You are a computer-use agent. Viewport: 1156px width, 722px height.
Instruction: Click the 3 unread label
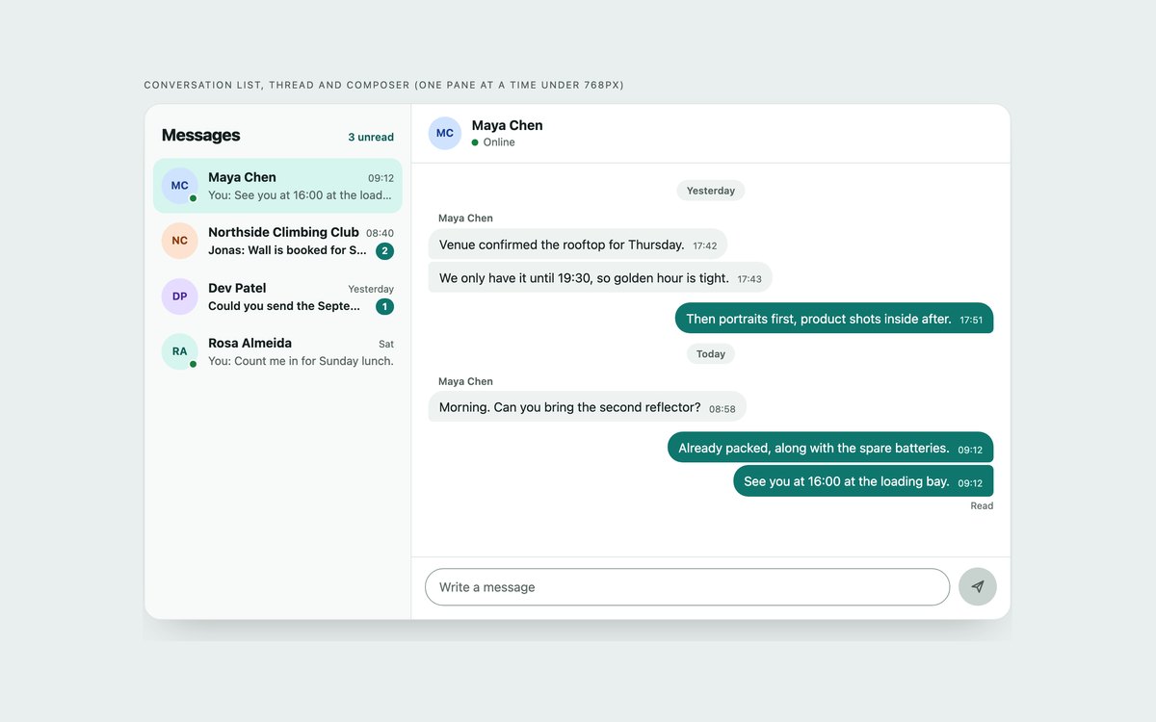click(x=371, y=137)
